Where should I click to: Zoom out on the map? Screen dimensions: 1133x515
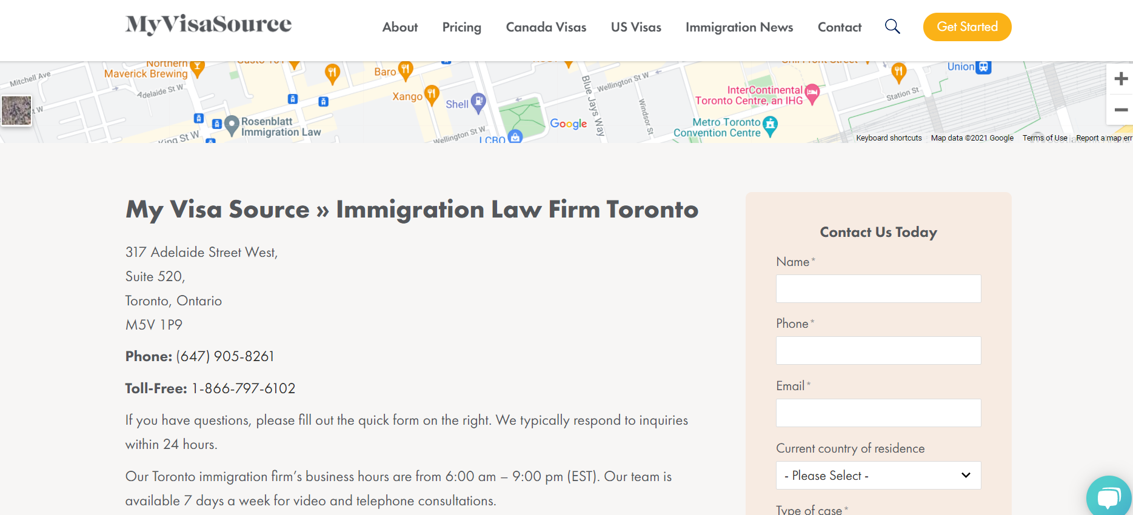tap(1120, 110)
